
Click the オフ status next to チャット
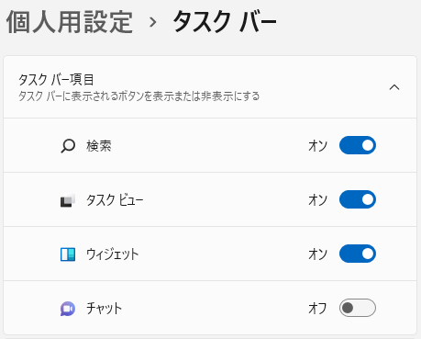[317, 309]
